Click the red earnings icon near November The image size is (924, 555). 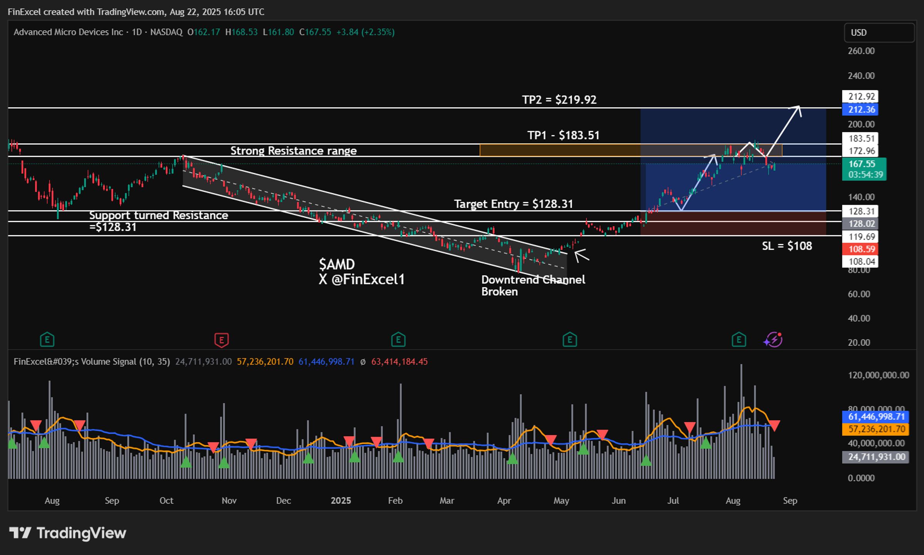click(221, 340)
